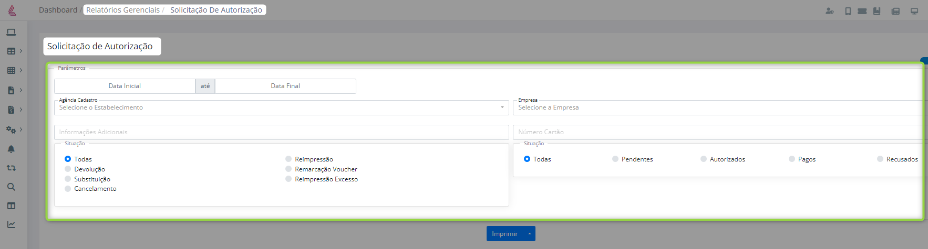Select the Autorizados radio option

(704, 159)
